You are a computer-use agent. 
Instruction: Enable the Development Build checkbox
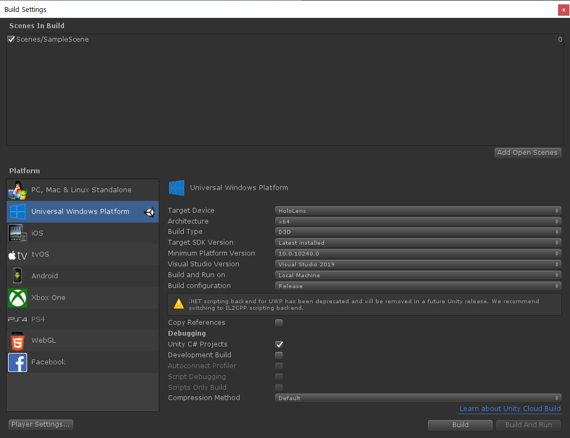(x=279, y=355)
